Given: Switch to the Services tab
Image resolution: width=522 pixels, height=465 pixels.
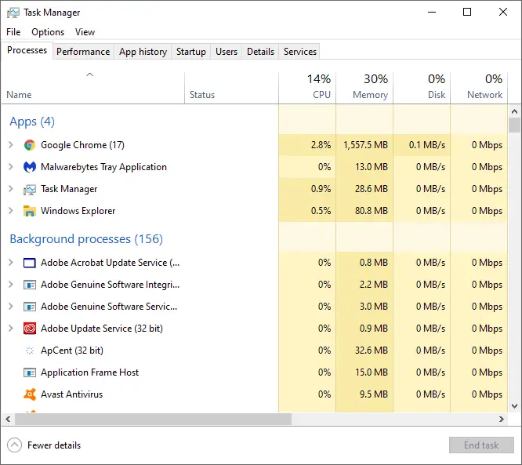Looking at the screenshot, I should [x=299, y=52].
